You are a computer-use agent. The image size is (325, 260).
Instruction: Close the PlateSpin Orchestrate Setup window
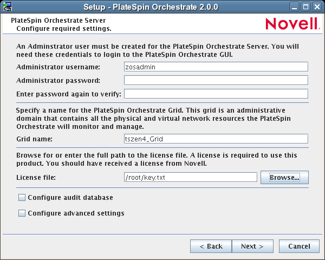coord(317,7)
